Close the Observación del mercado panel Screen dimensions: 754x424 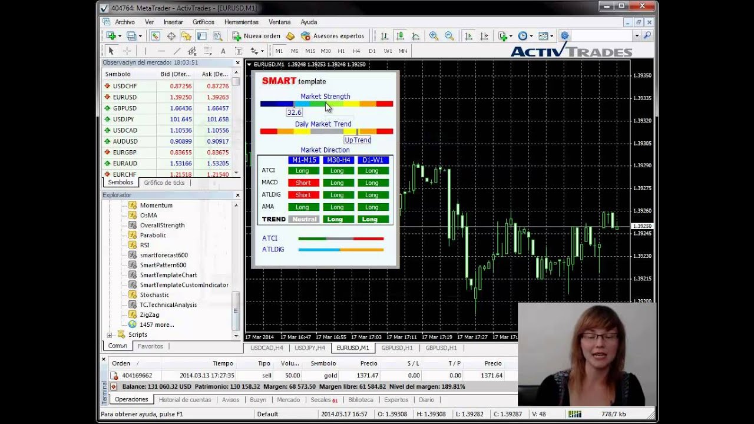coord(238,62)
